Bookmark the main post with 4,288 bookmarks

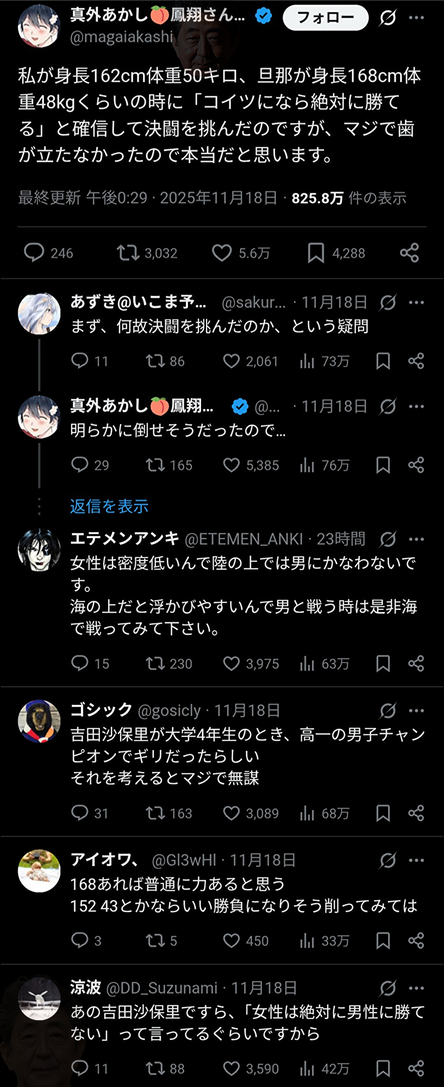[x=316, y=253]
